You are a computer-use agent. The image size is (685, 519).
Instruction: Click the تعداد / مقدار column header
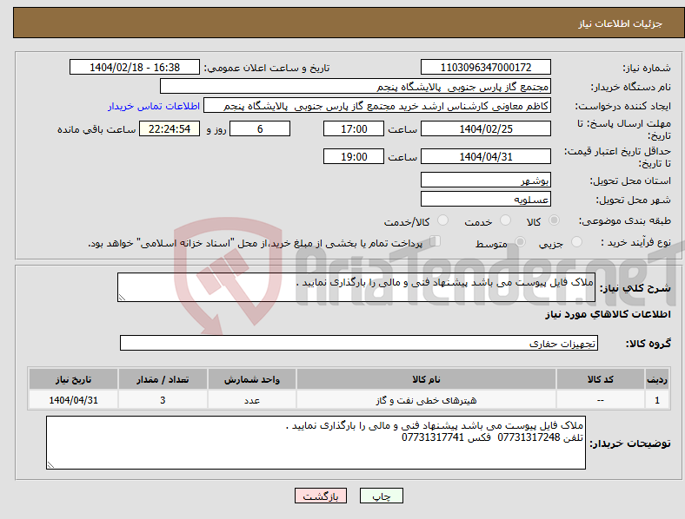coord(163,379)
